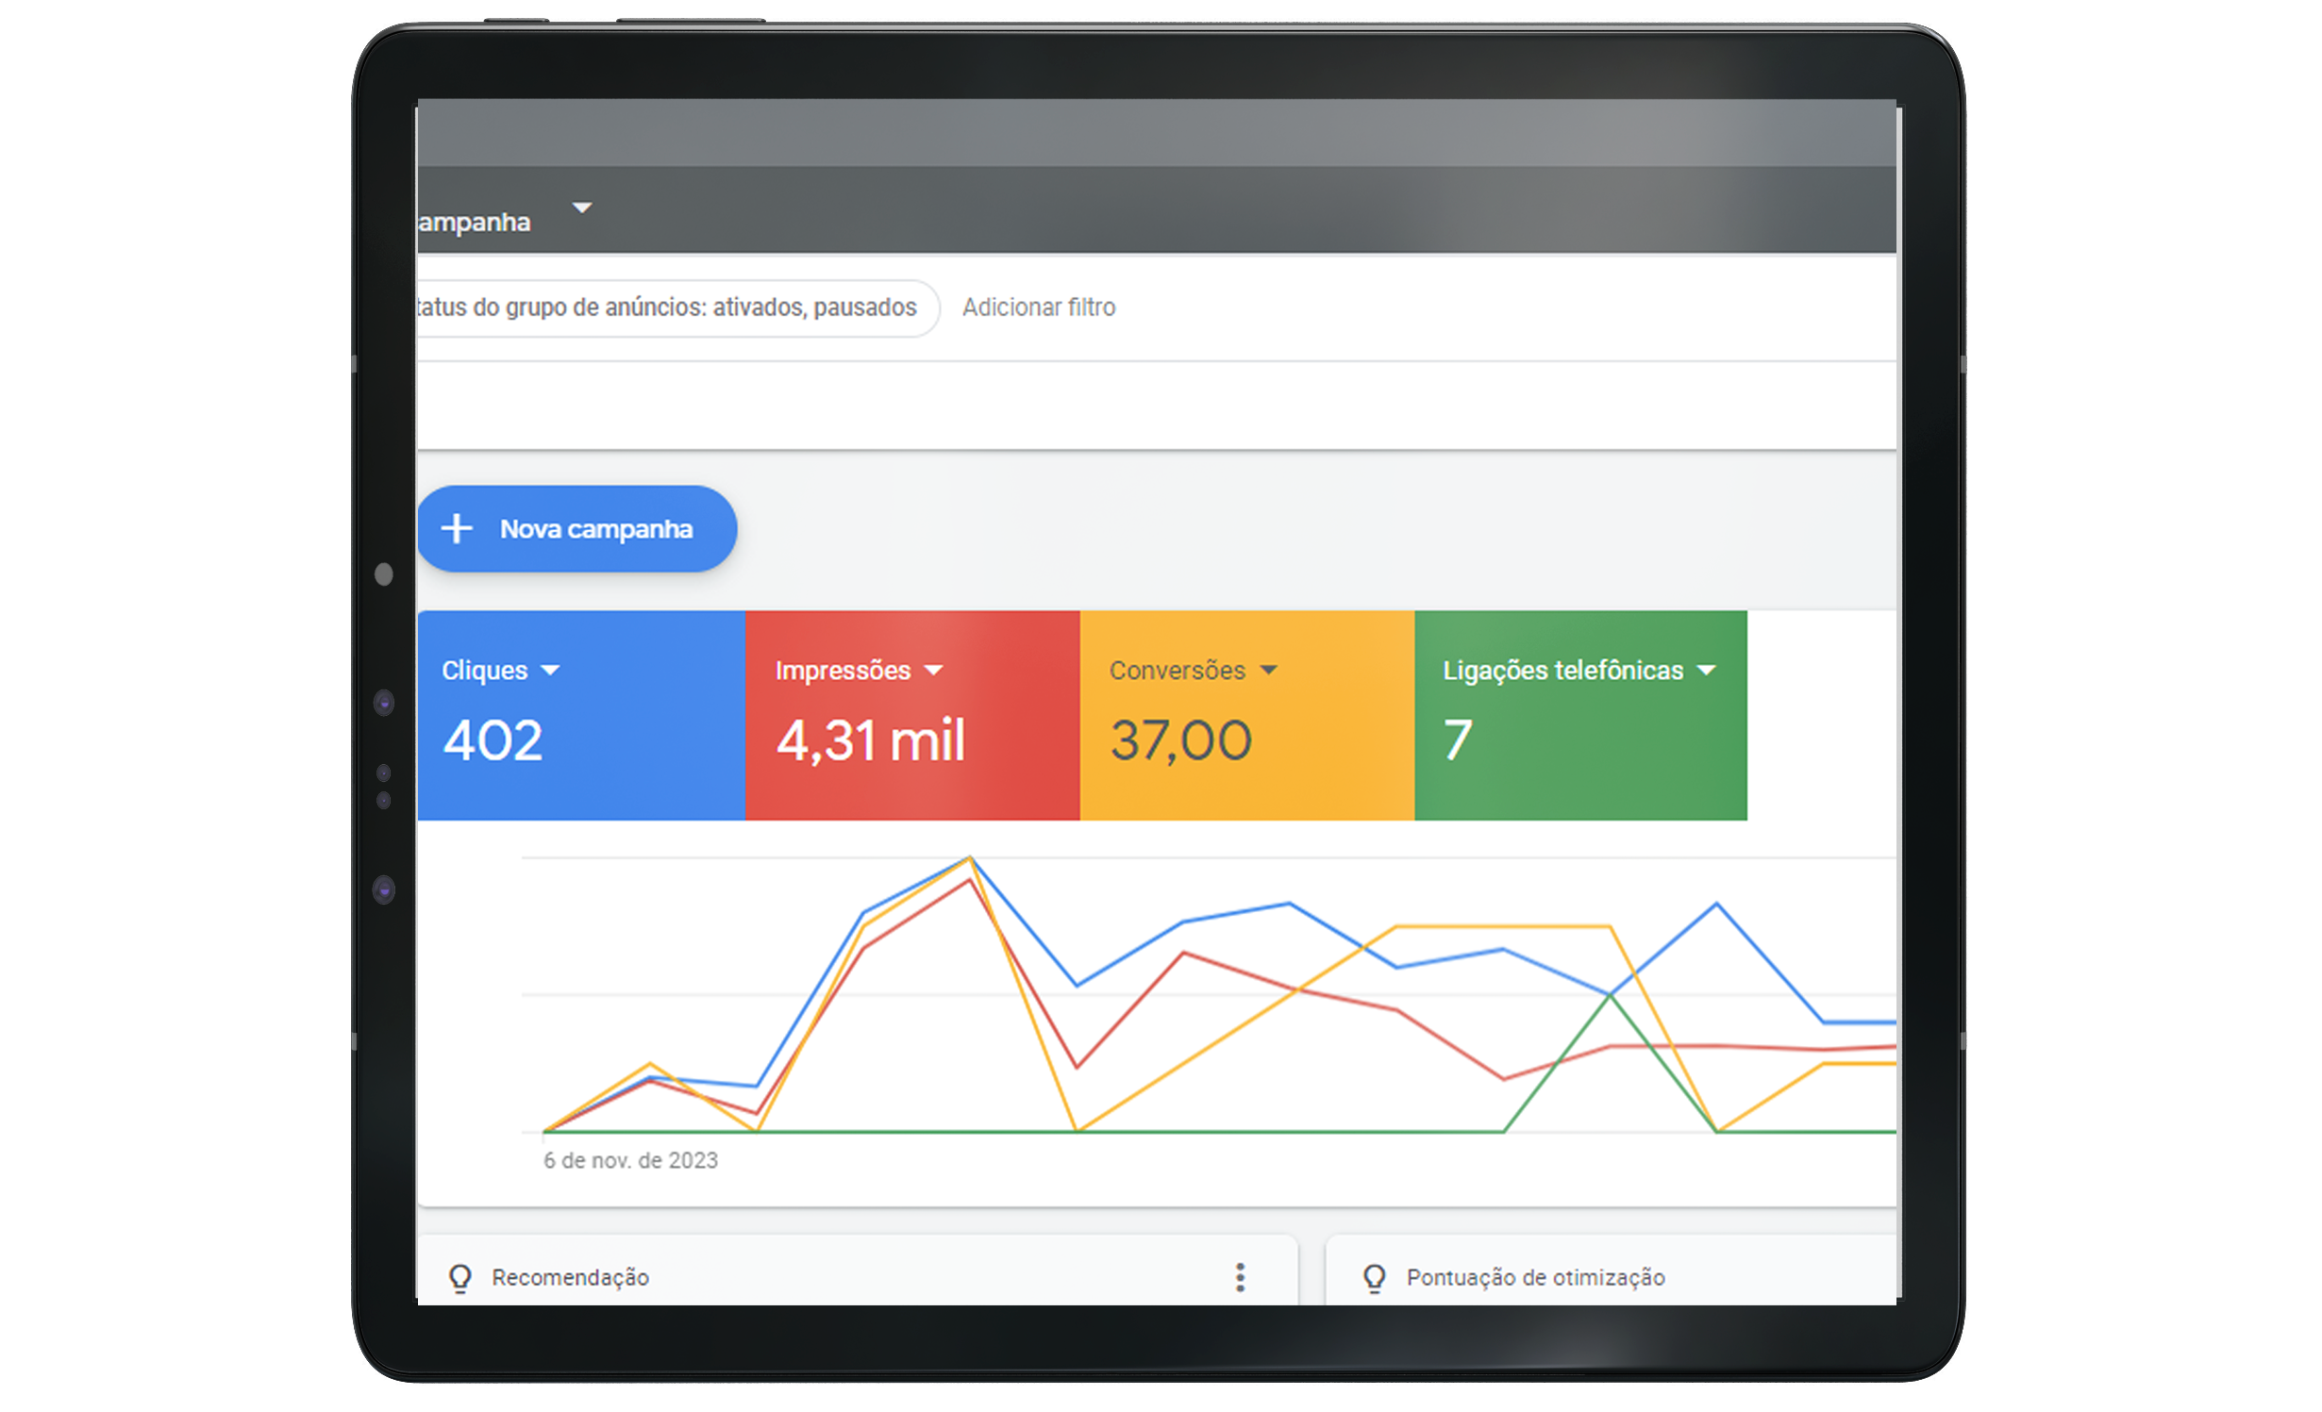Click the Nova campanha button label
2322x1412 pixels.
(596, 530)
